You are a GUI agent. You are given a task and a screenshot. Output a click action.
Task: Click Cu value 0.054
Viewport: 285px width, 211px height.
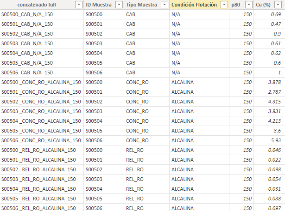click(268, 179)
